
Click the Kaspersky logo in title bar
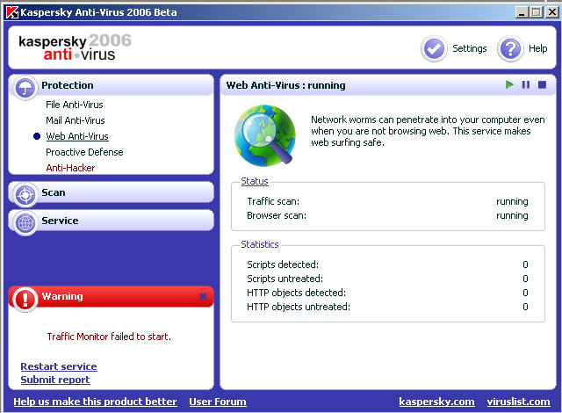pos(12,12)
